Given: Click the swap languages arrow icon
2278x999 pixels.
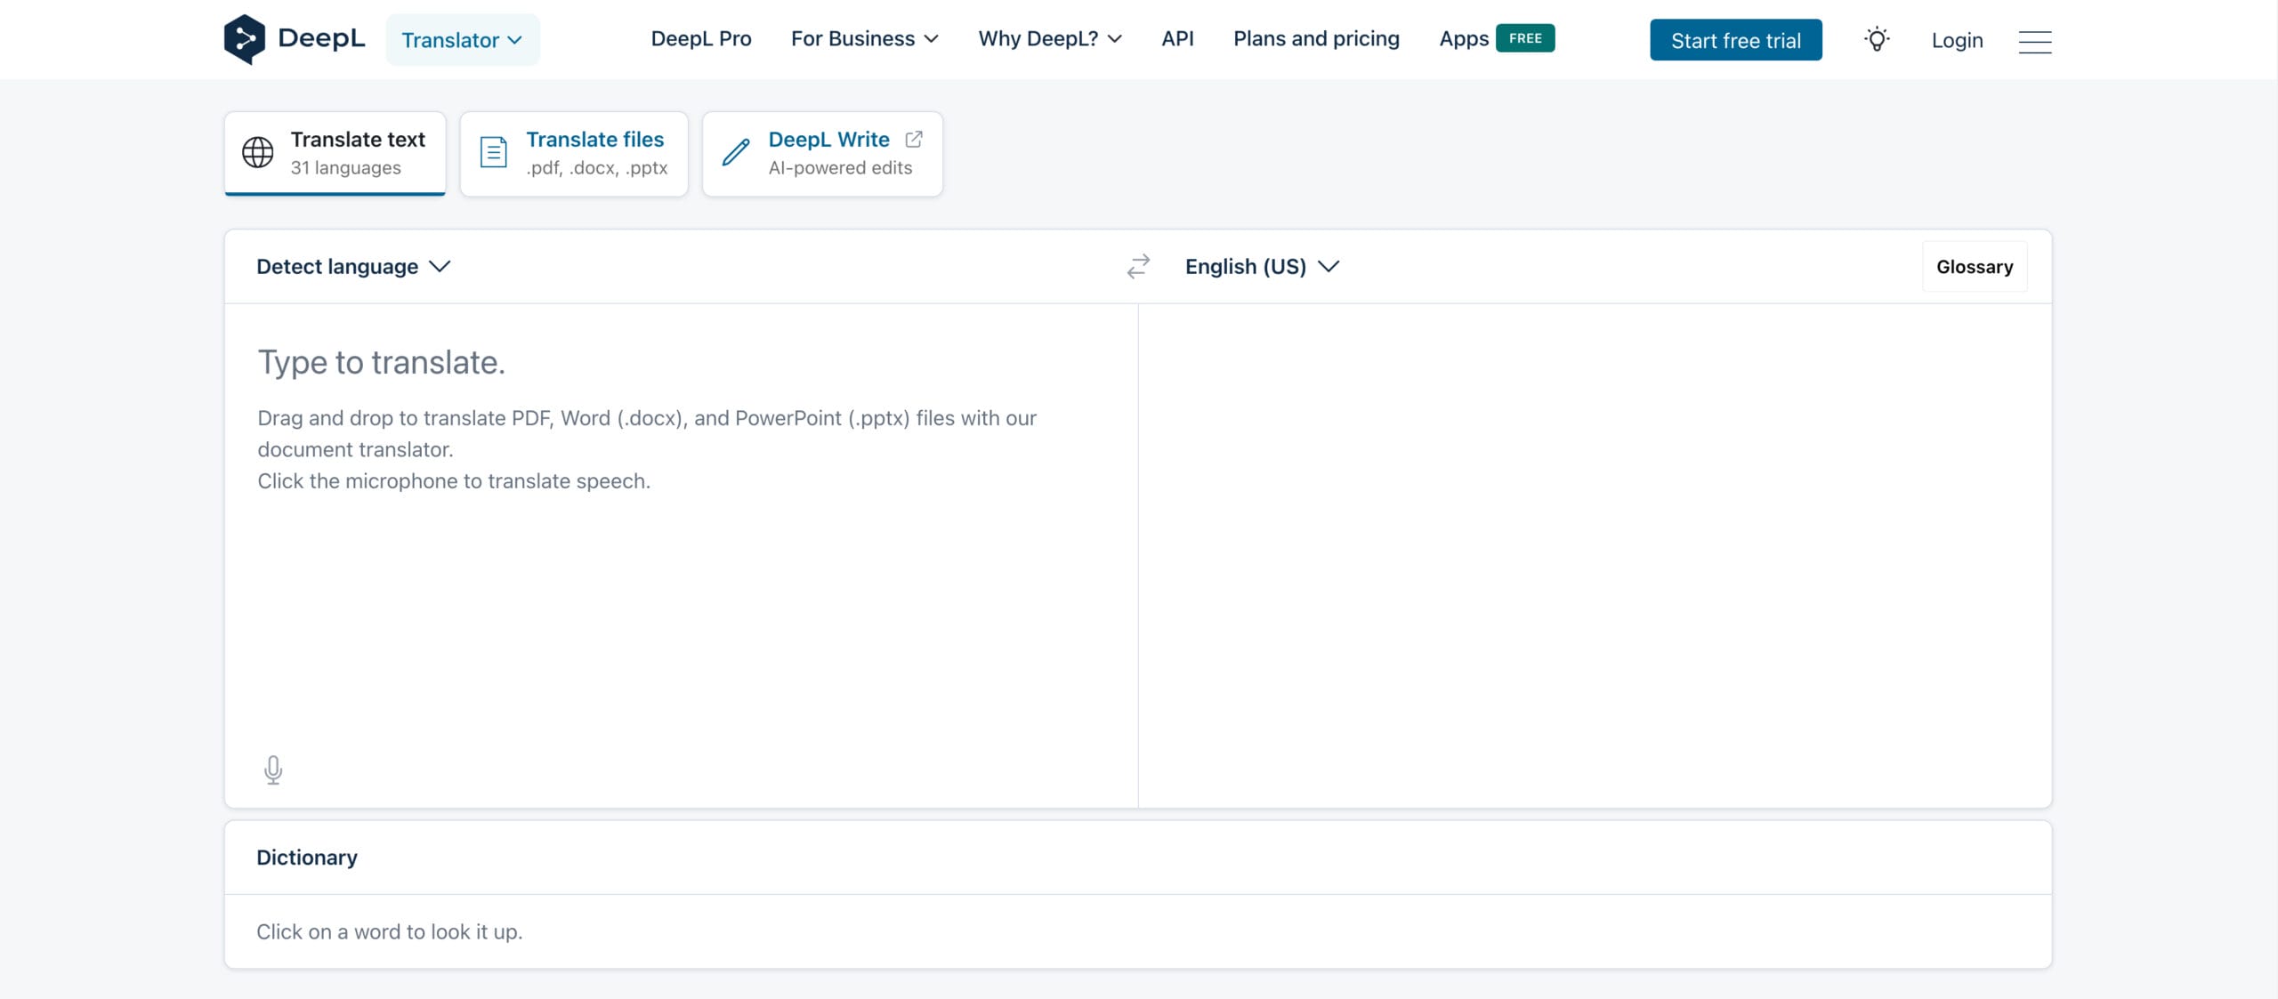Looking at the screenshot, I should 1139,266.
